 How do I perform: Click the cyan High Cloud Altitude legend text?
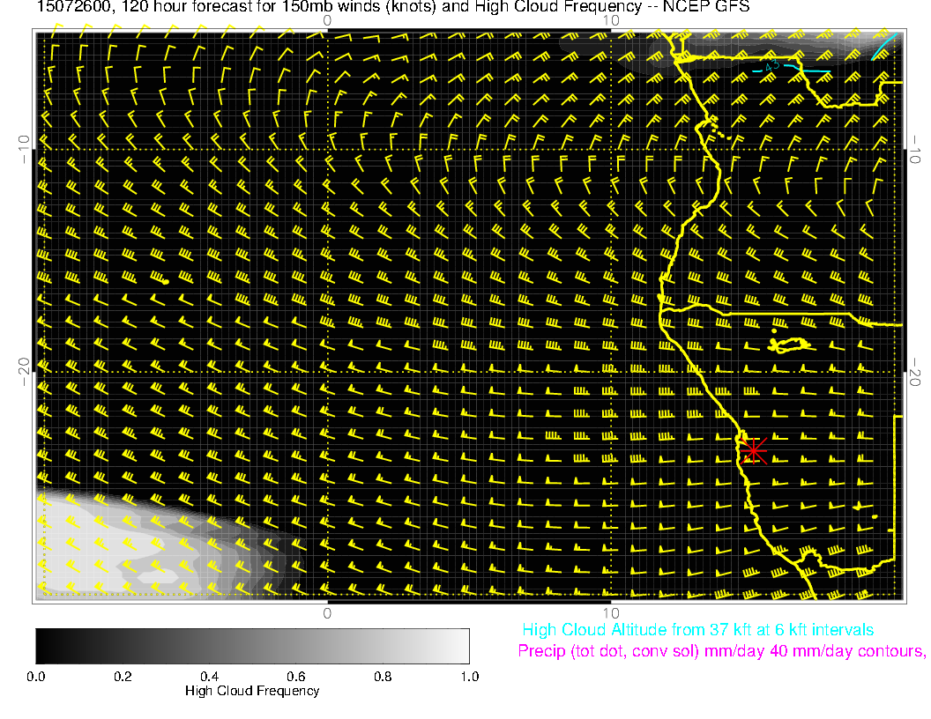(x=697, y=630)
